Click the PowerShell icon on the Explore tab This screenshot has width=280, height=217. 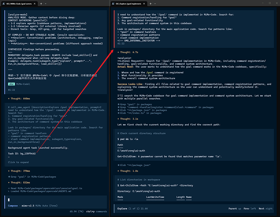[113, 3]
